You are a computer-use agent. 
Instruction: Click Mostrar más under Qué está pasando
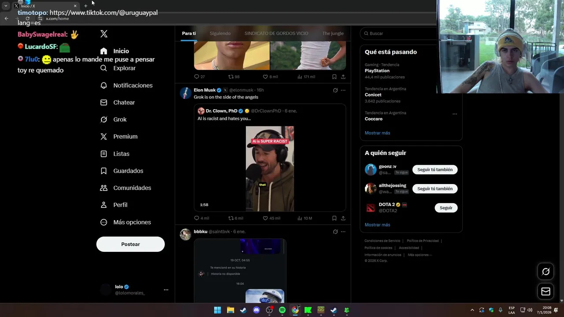[377, 133]
